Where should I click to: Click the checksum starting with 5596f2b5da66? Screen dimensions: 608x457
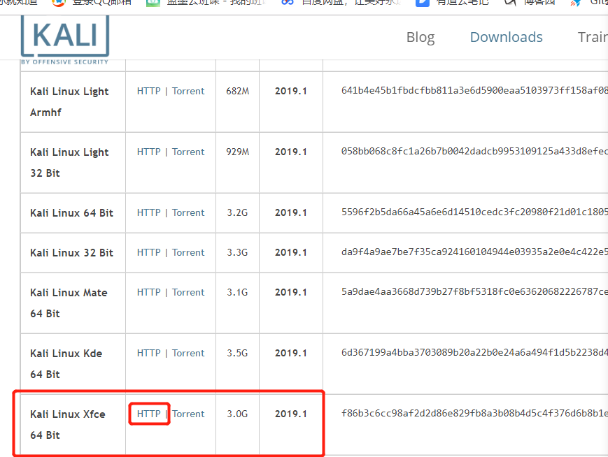474,212
